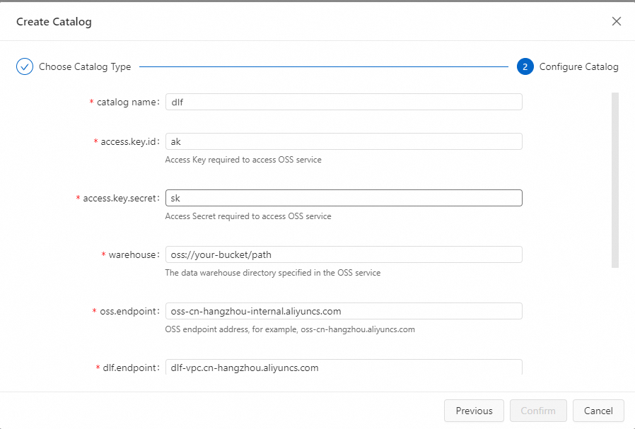Focus the catalog name input field

(343, 102)
